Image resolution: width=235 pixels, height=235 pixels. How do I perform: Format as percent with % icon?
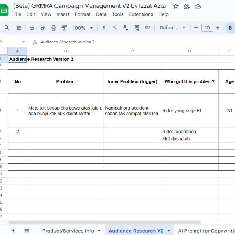[x=114, y=28]
